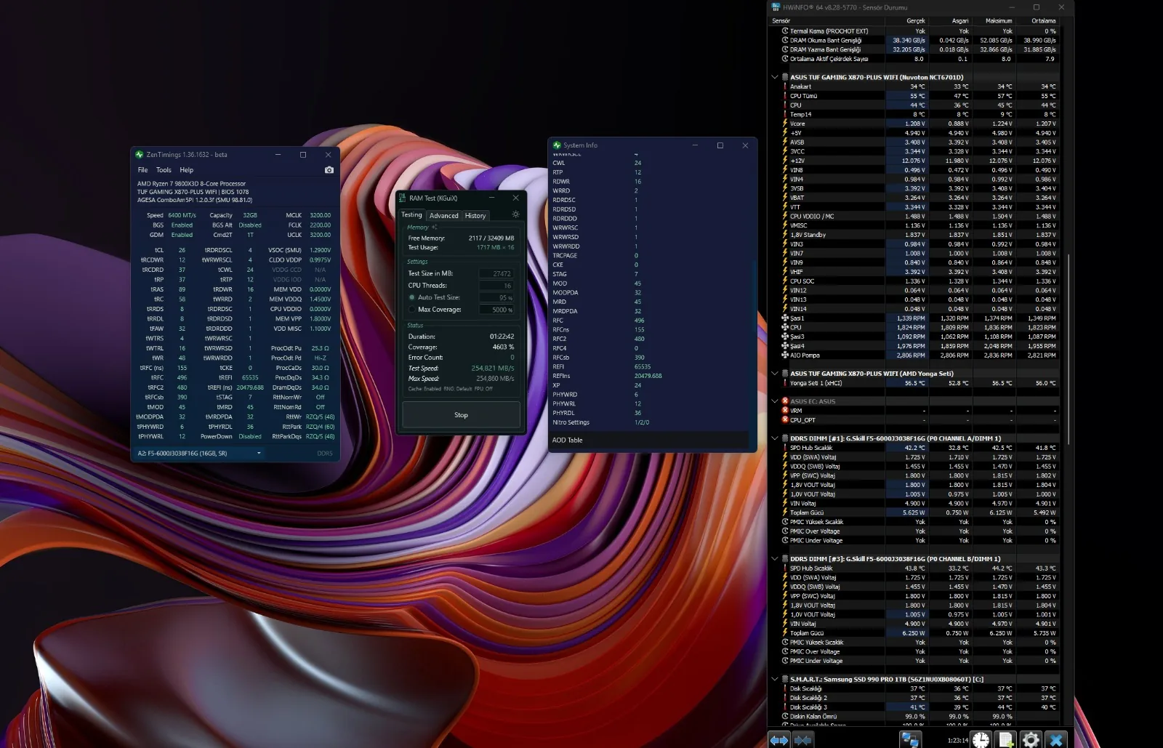The image size is (1163, 748).
Task: Click the REFIns value in System Info
Action: pos(648,377)
